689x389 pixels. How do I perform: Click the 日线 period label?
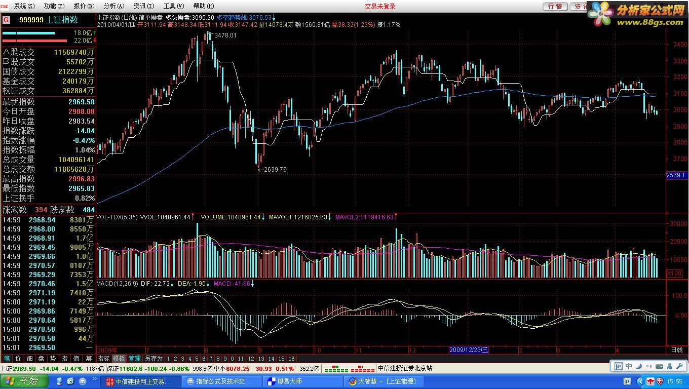tap(676, 349)
